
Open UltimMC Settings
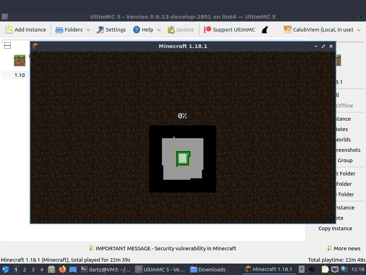(x=112, y=30)
